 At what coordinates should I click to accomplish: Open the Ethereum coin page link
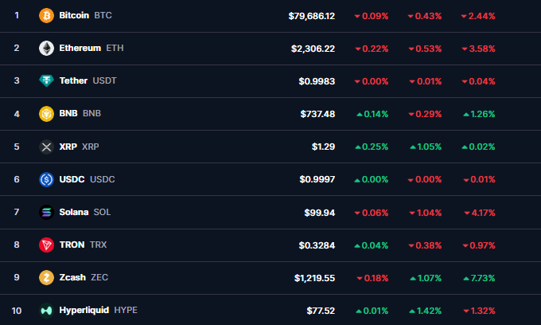[x=80, y=48]
